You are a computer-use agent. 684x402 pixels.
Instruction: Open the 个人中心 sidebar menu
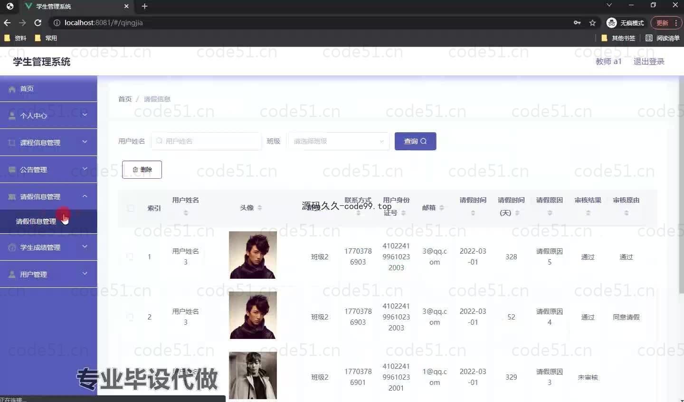click(x=48, y=116)
